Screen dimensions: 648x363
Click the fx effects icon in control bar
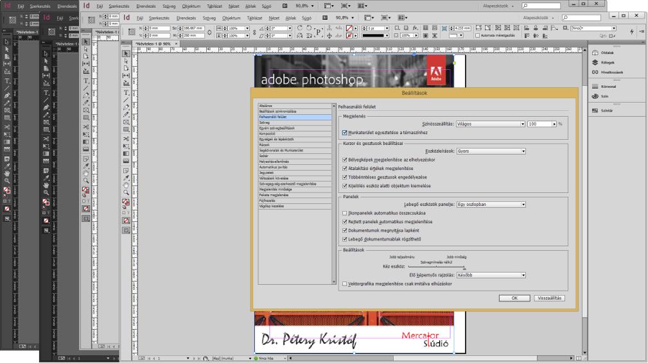pos(415,28)
